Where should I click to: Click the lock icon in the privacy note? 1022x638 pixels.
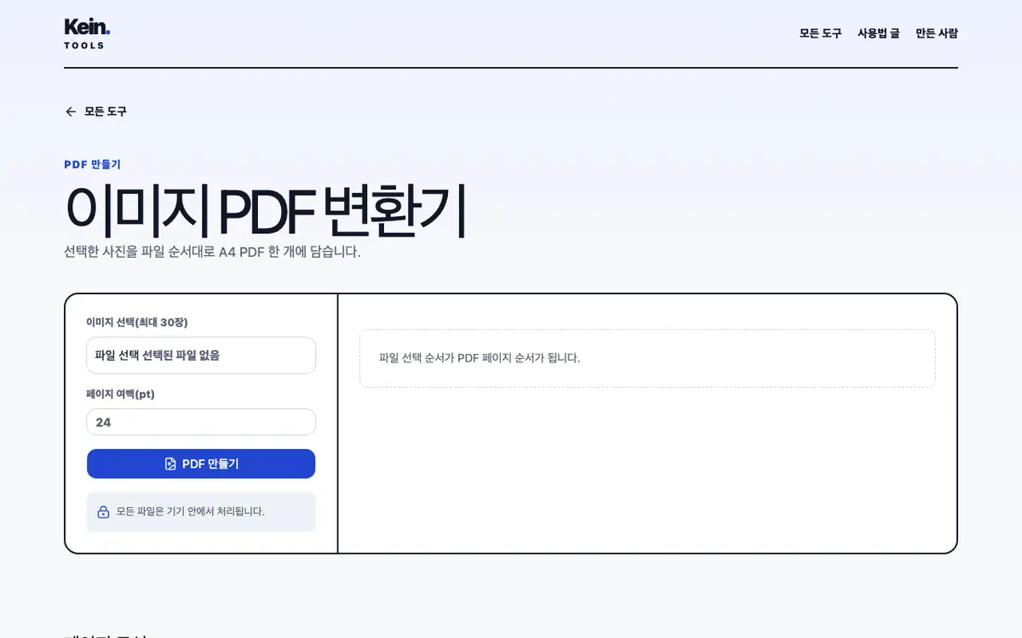coord(103,512)
